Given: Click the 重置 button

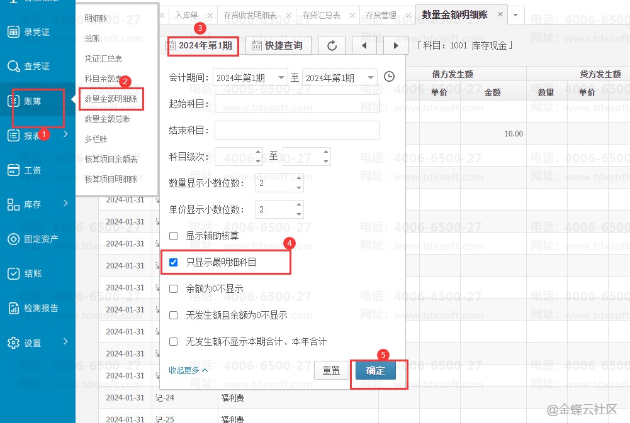Looking at the screenshot, I should pos(331,370).
